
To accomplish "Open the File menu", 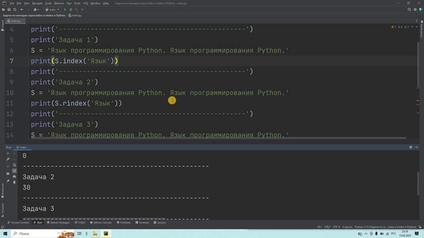I will pyautogui.click(x=12, y=3).
